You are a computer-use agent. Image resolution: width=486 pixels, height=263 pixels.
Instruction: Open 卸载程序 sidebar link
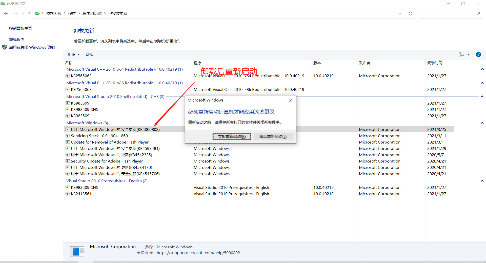tap(17, 40)
